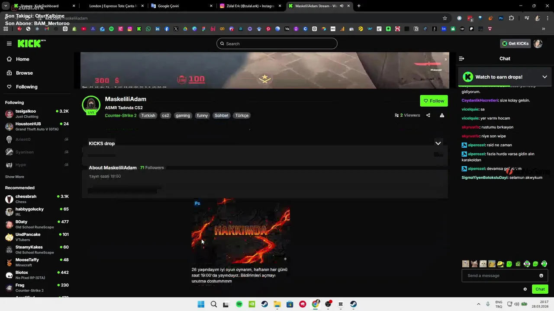Open tssigalkoo channel in Following list

click(36, 114)
